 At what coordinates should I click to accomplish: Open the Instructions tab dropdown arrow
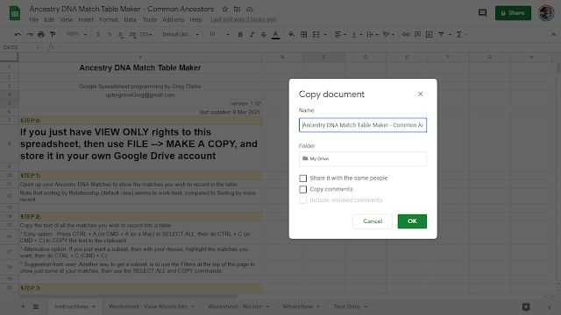coord(94,307)
